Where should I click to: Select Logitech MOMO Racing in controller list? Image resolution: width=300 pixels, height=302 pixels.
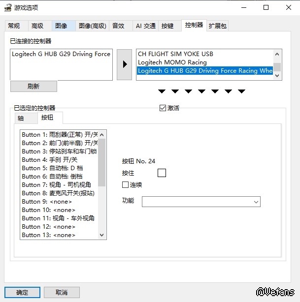click(172, 62)
